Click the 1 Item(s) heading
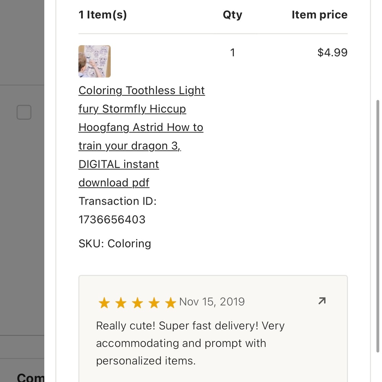Image resolution: width=382 pixels, height=382 pixels. pyautogui.click(x=103, y=15)
